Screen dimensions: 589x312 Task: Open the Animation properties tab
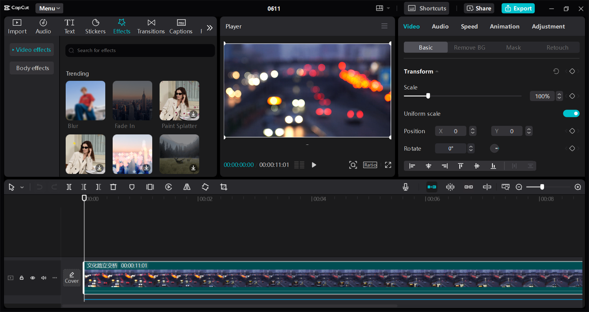click(x=504, y=27)
